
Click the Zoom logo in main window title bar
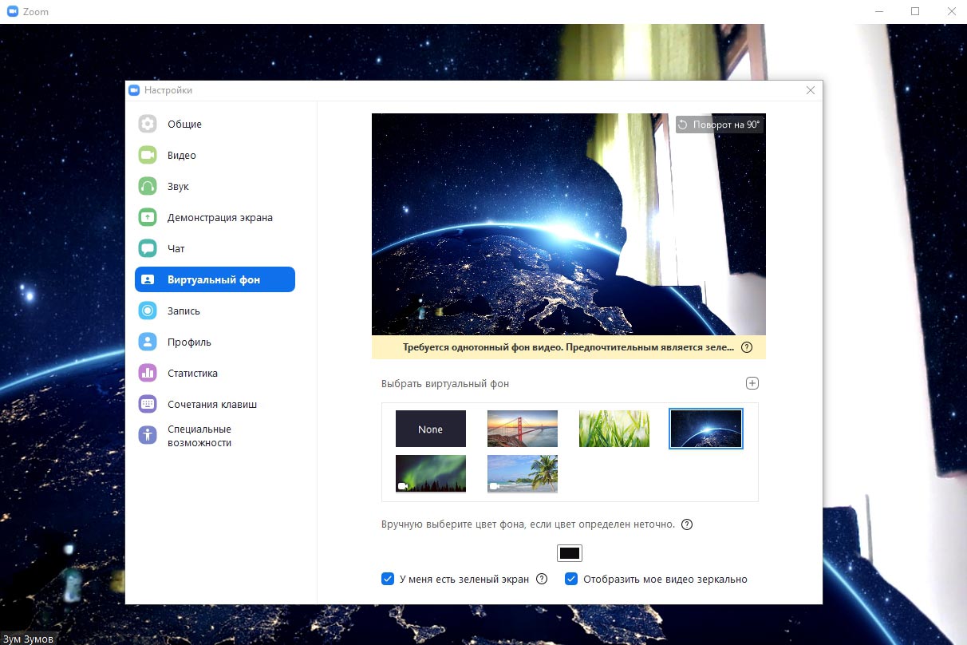pyautogui.click(x=13, y=11)
